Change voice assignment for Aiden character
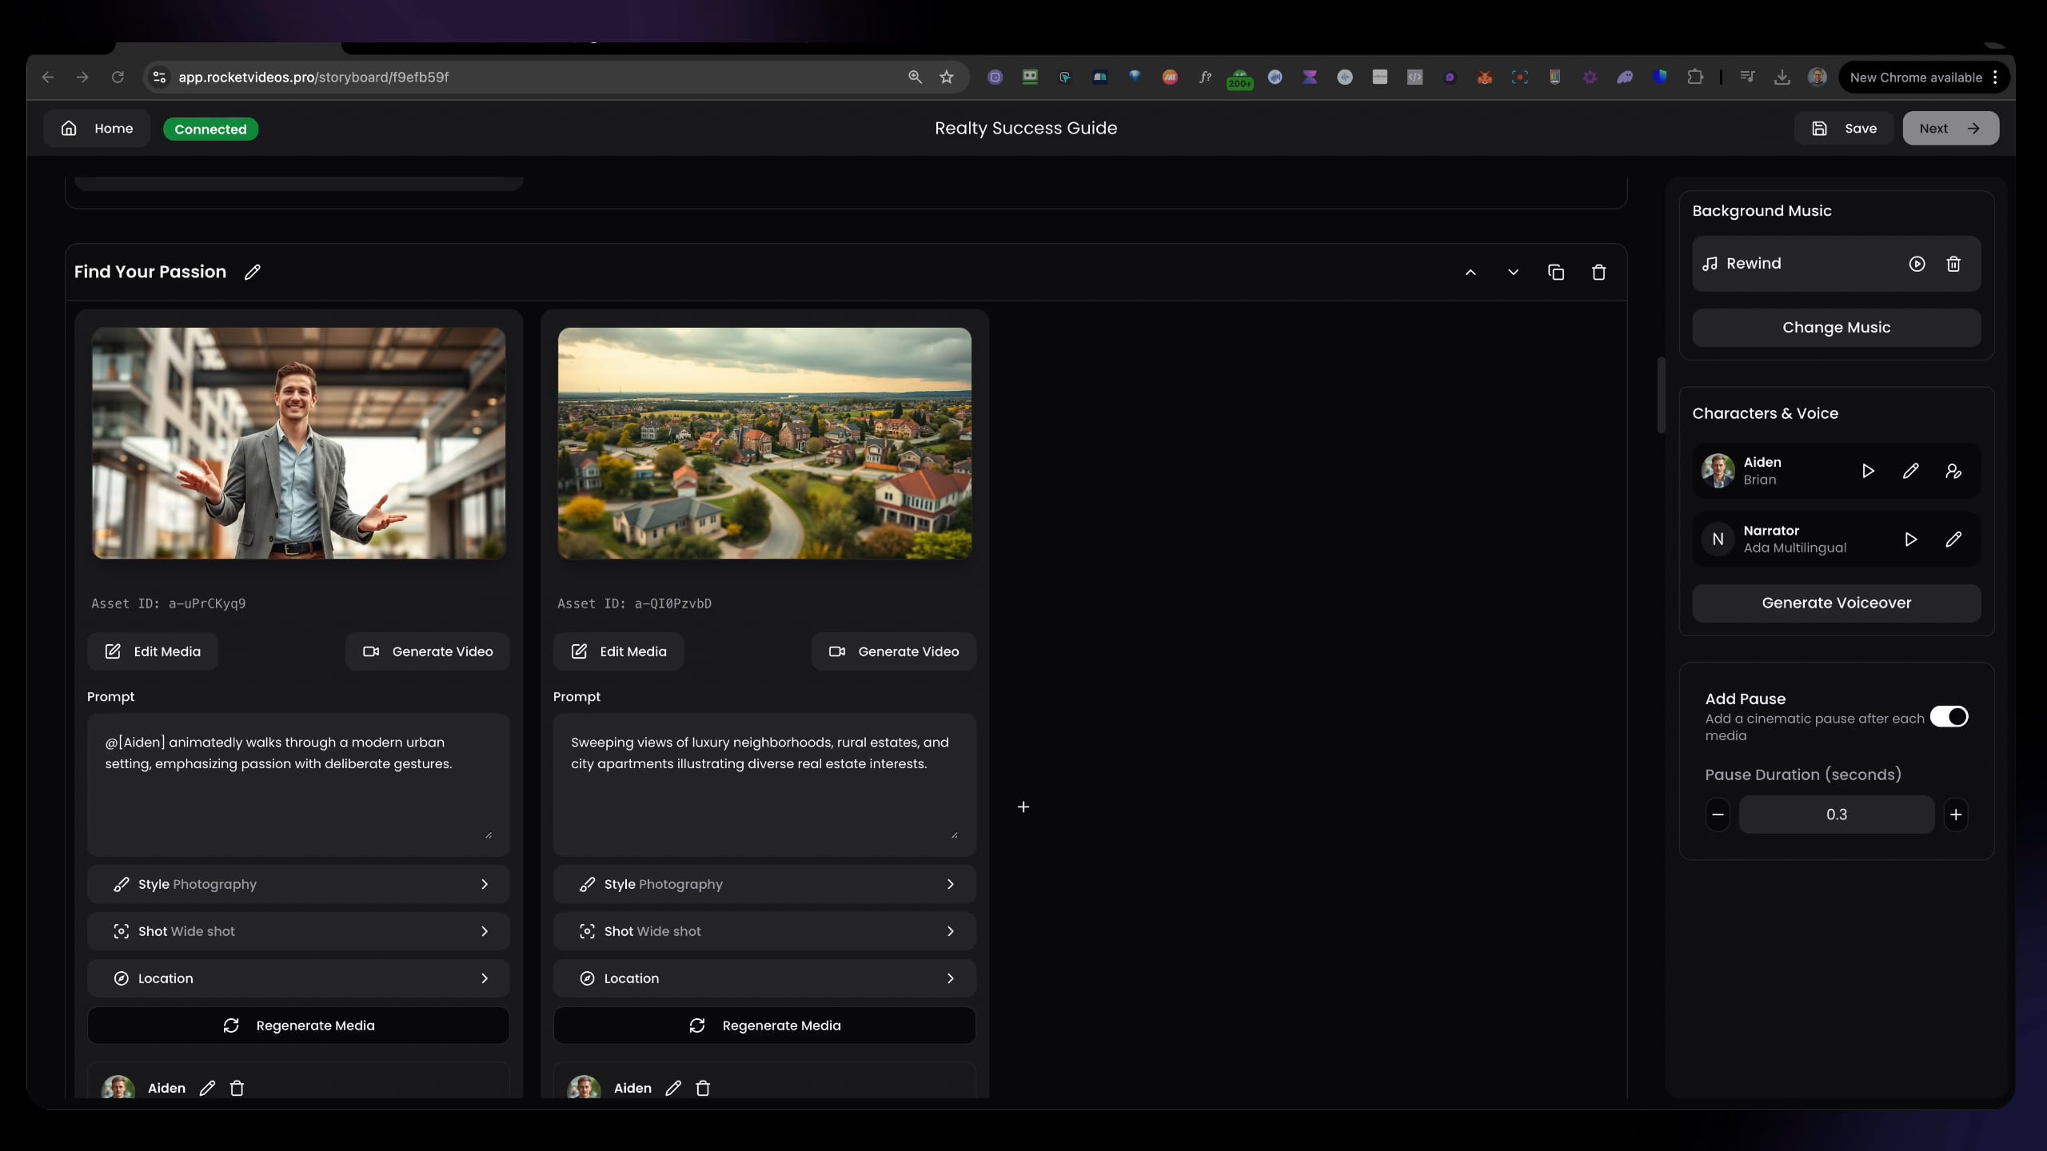The width and height of the screenshot is (2047, 1151). point(1953,471)
